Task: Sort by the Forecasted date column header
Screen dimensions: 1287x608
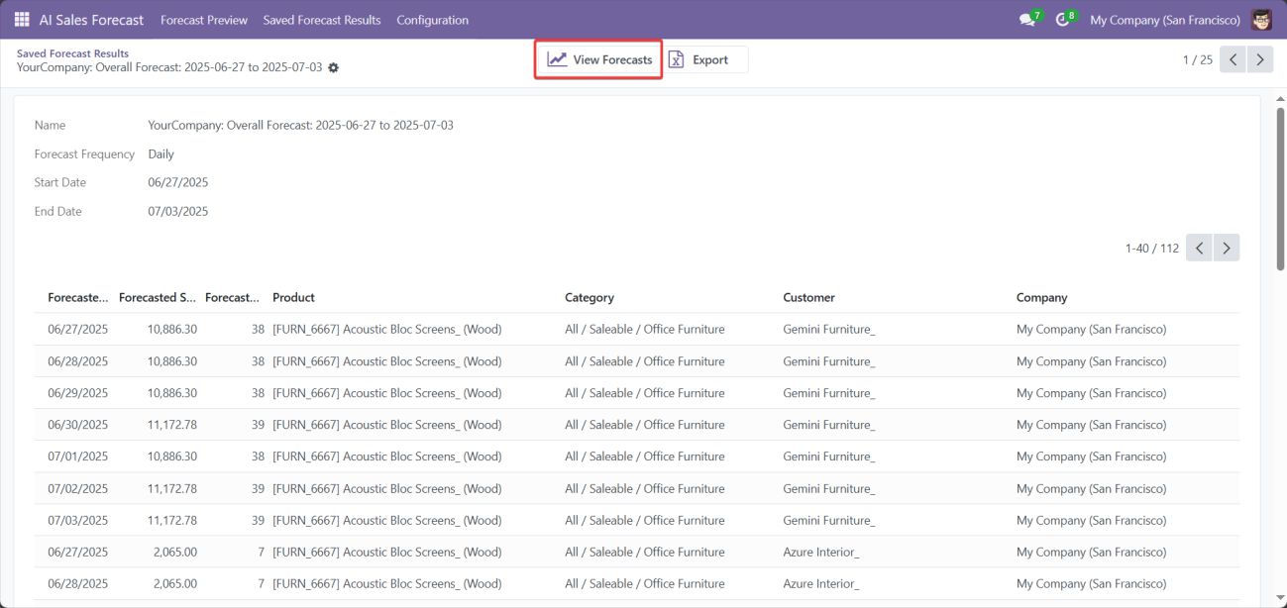Action: coord(78,297)
